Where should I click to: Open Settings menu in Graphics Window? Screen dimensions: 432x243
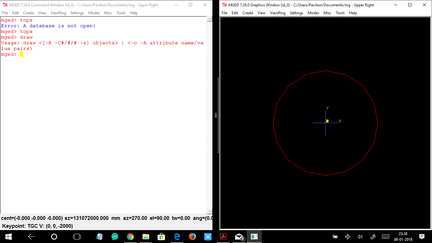(297, 13)
